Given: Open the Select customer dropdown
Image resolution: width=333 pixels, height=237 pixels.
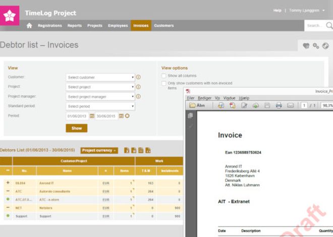Looking at the screenshot, I should (x=100, y=78).
